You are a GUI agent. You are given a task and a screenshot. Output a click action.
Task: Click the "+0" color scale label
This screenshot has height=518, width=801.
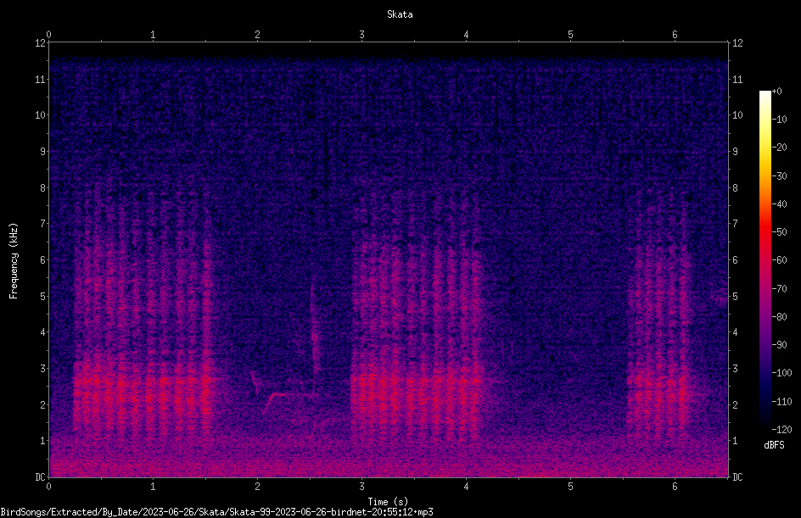(x=776, y=92)
